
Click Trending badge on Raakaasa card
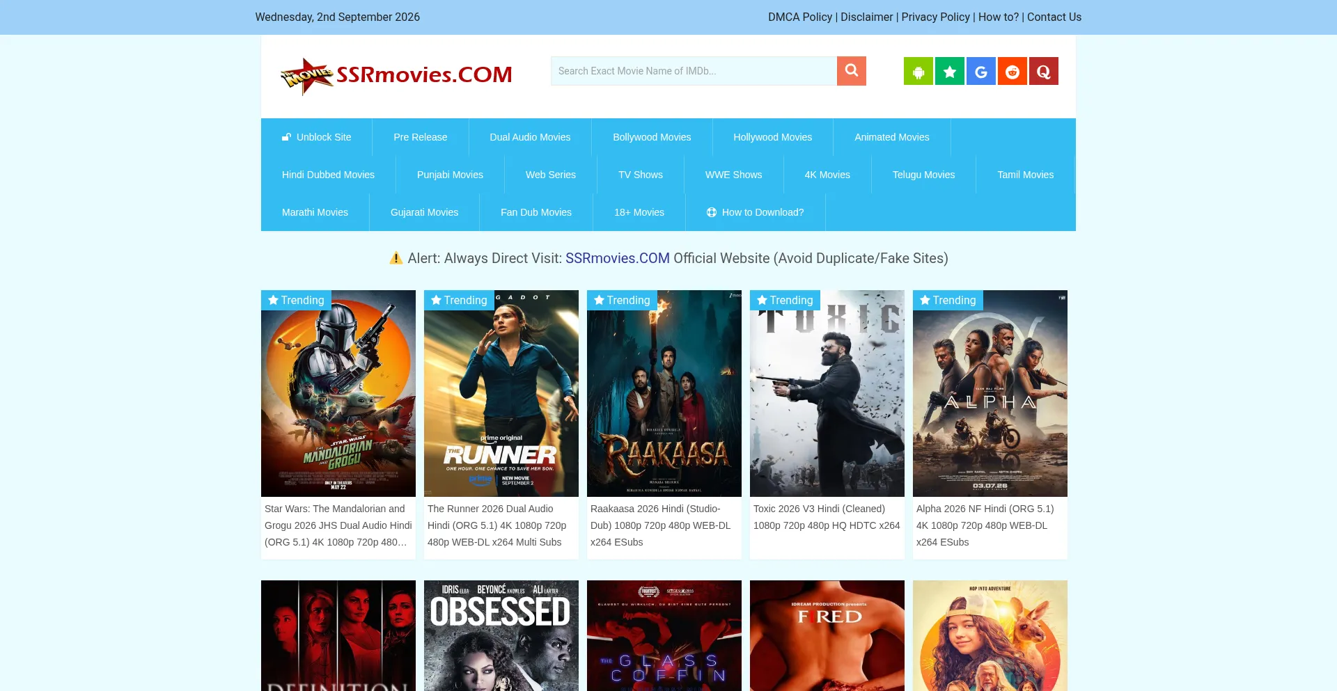(622, 300)
